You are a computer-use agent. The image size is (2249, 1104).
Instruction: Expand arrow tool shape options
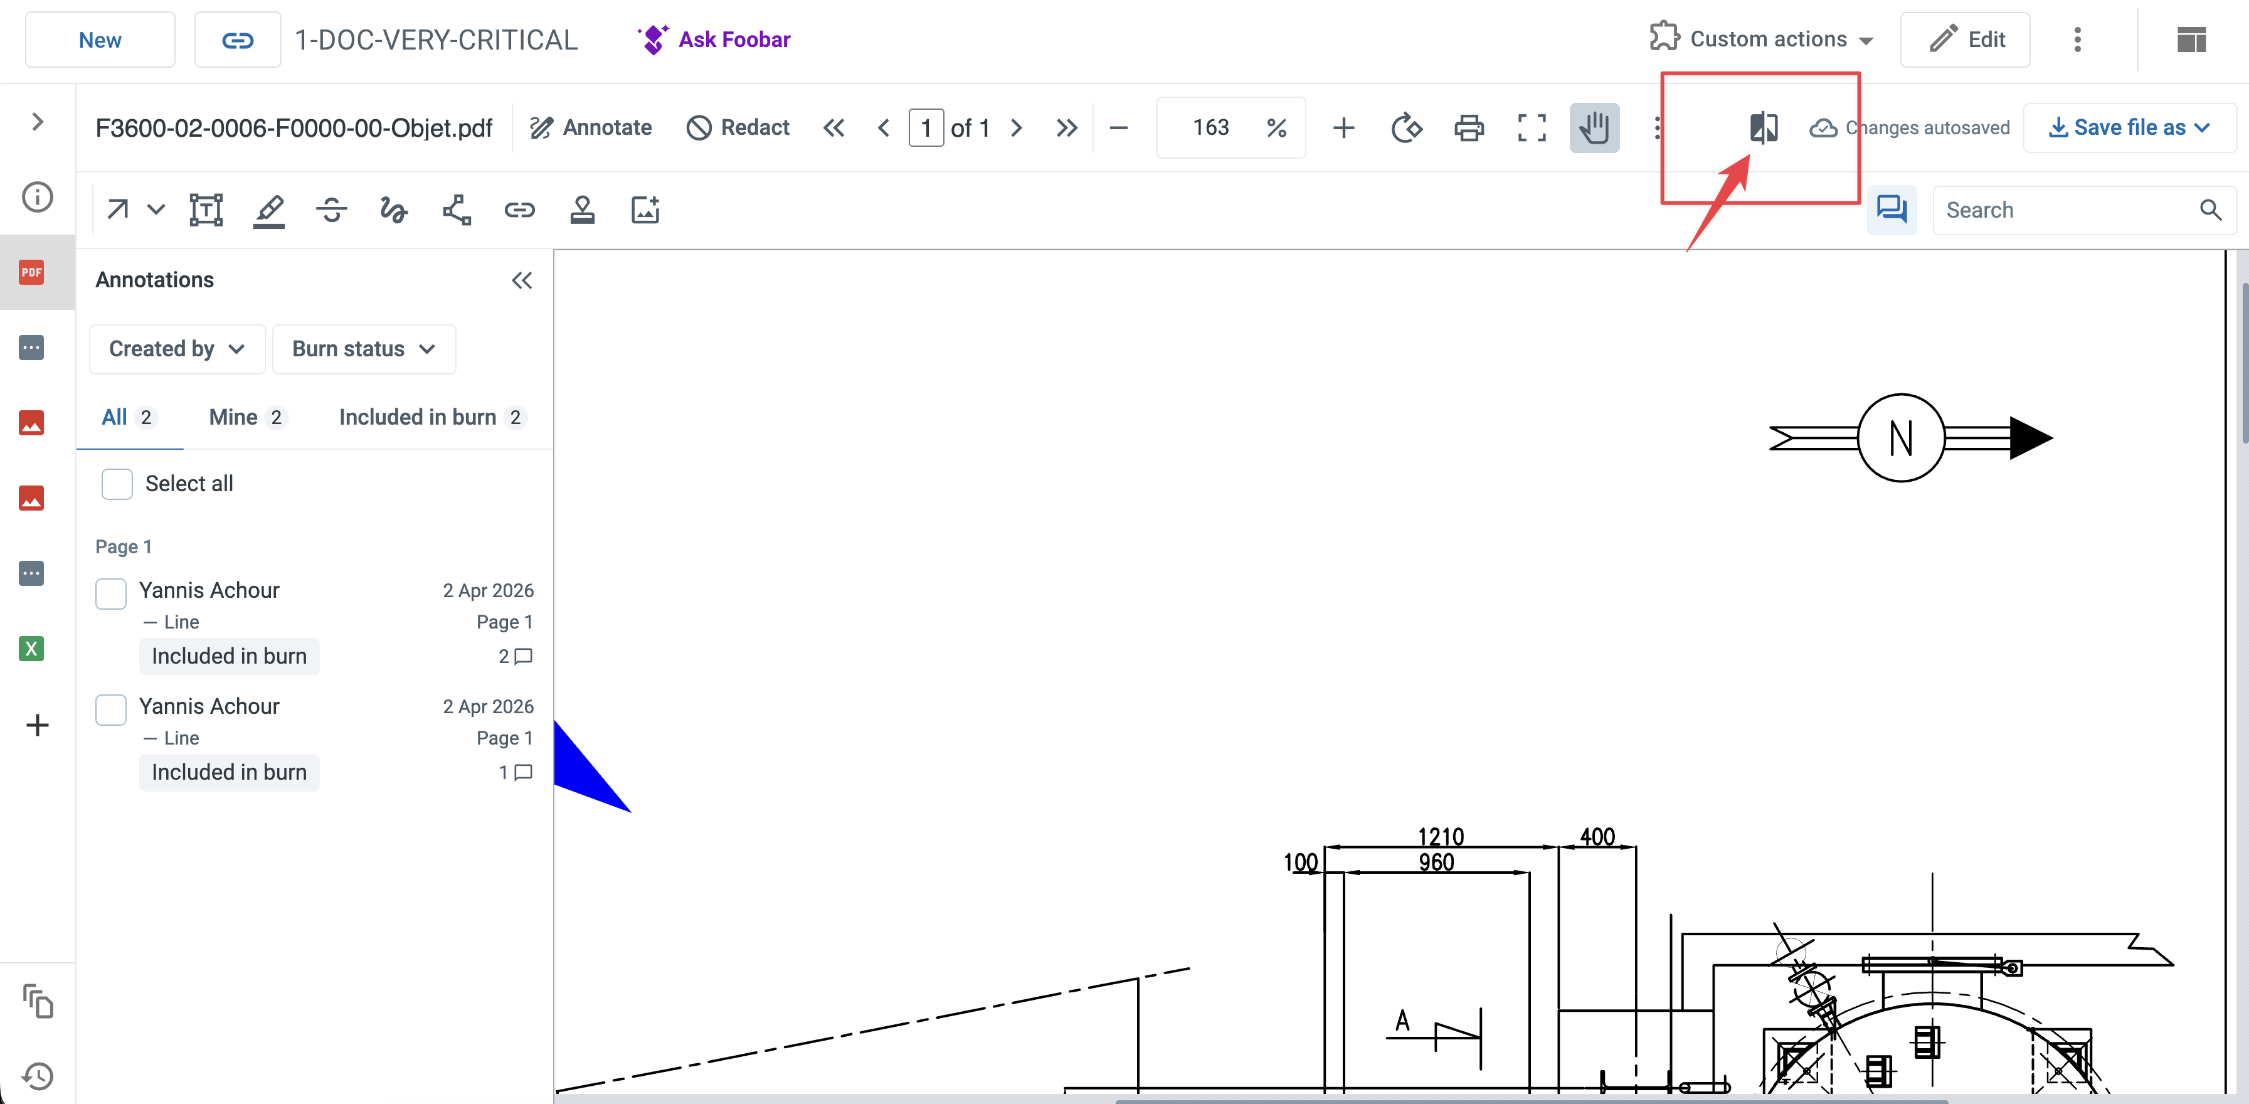(156, 210)
